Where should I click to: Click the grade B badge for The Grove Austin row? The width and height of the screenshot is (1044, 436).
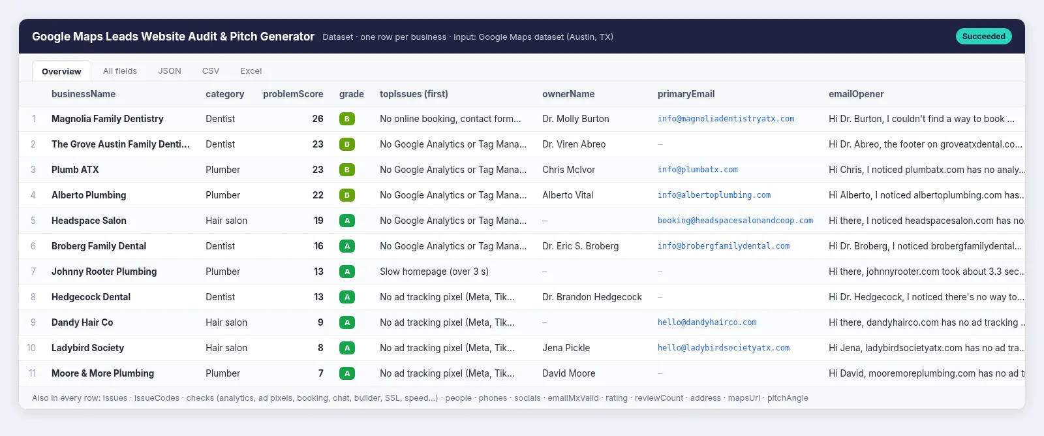pyautogui.click(x=346, y=144)
